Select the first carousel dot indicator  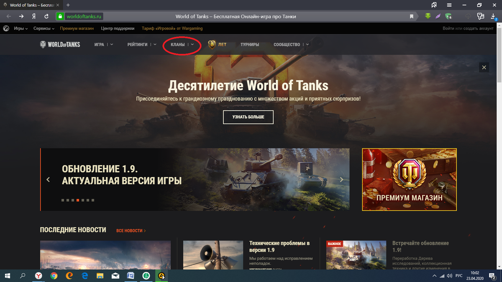63,201
